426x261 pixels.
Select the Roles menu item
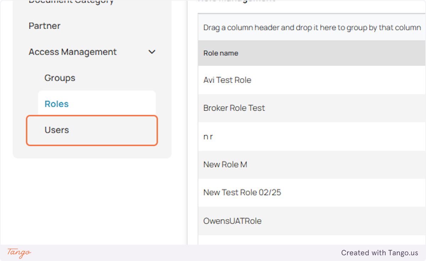click(x=97, y=104)
